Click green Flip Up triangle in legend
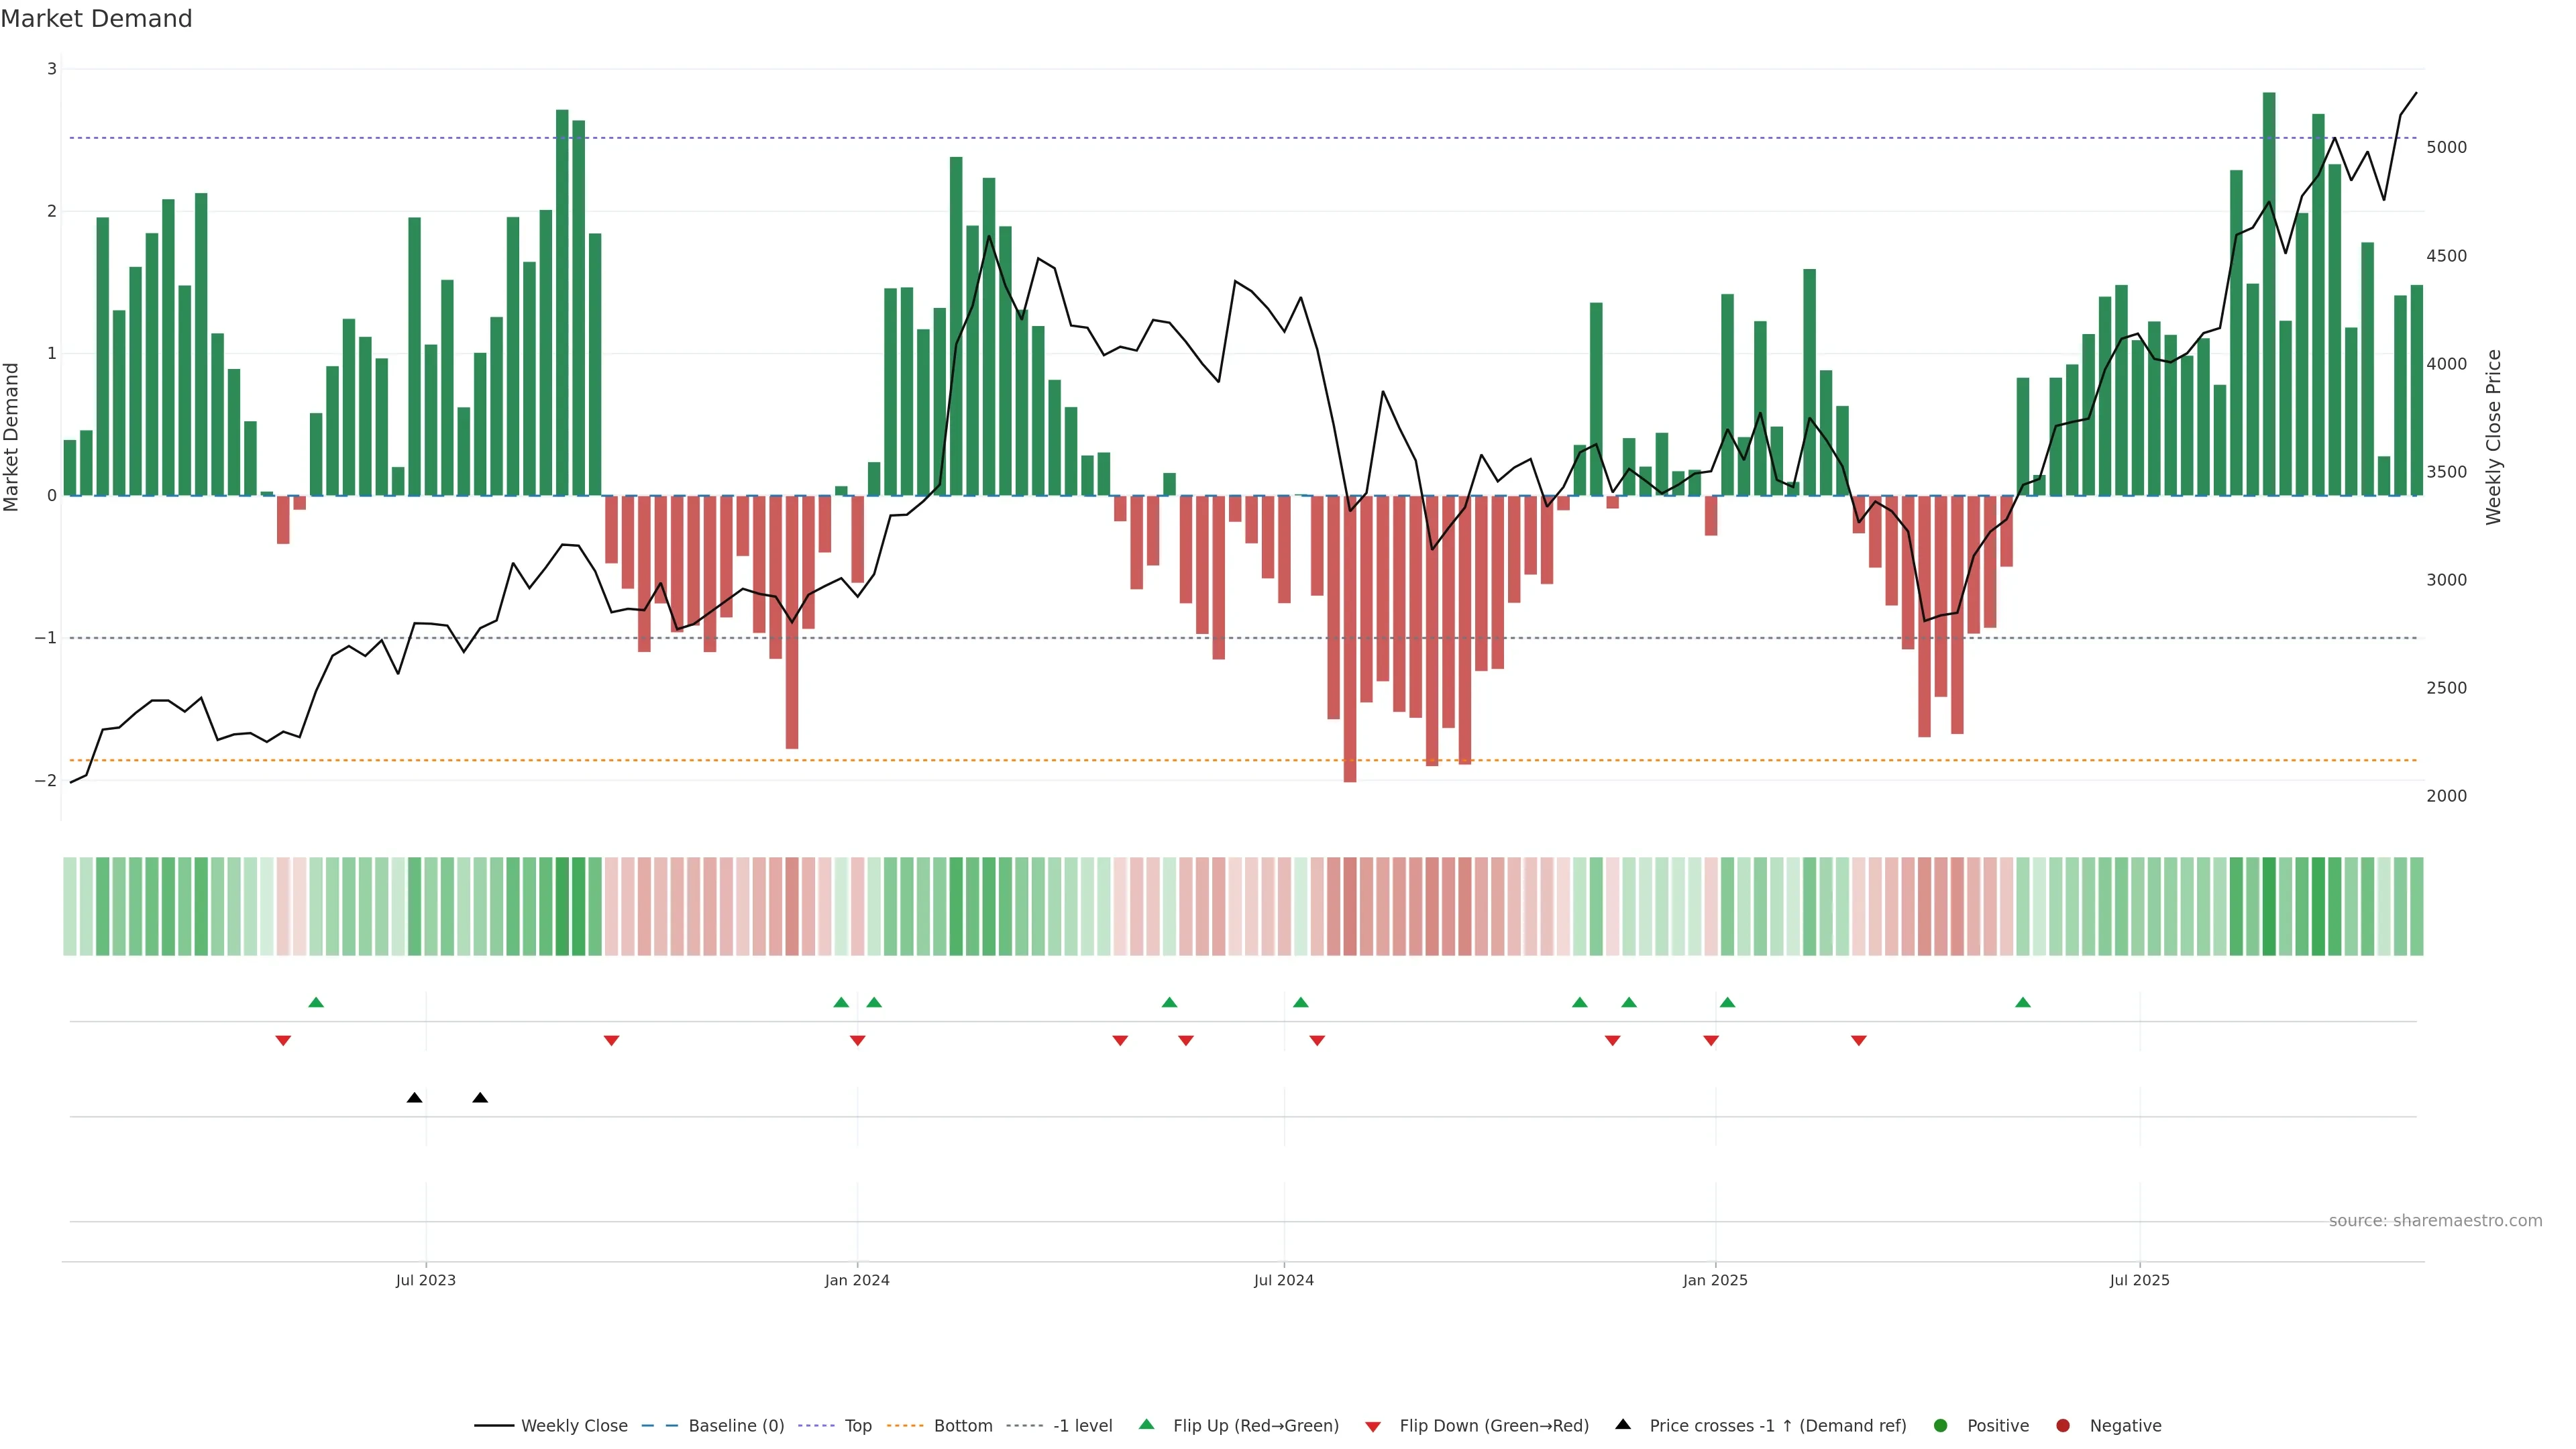Image resolution: width=2576 pixels, height=1449 pixels. [x=1147, y=1424]
